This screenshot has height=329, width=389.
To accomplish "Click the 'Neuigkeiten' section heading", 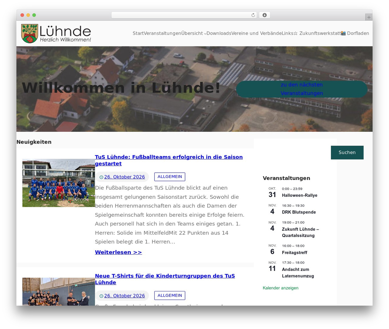I will point(34,142).
